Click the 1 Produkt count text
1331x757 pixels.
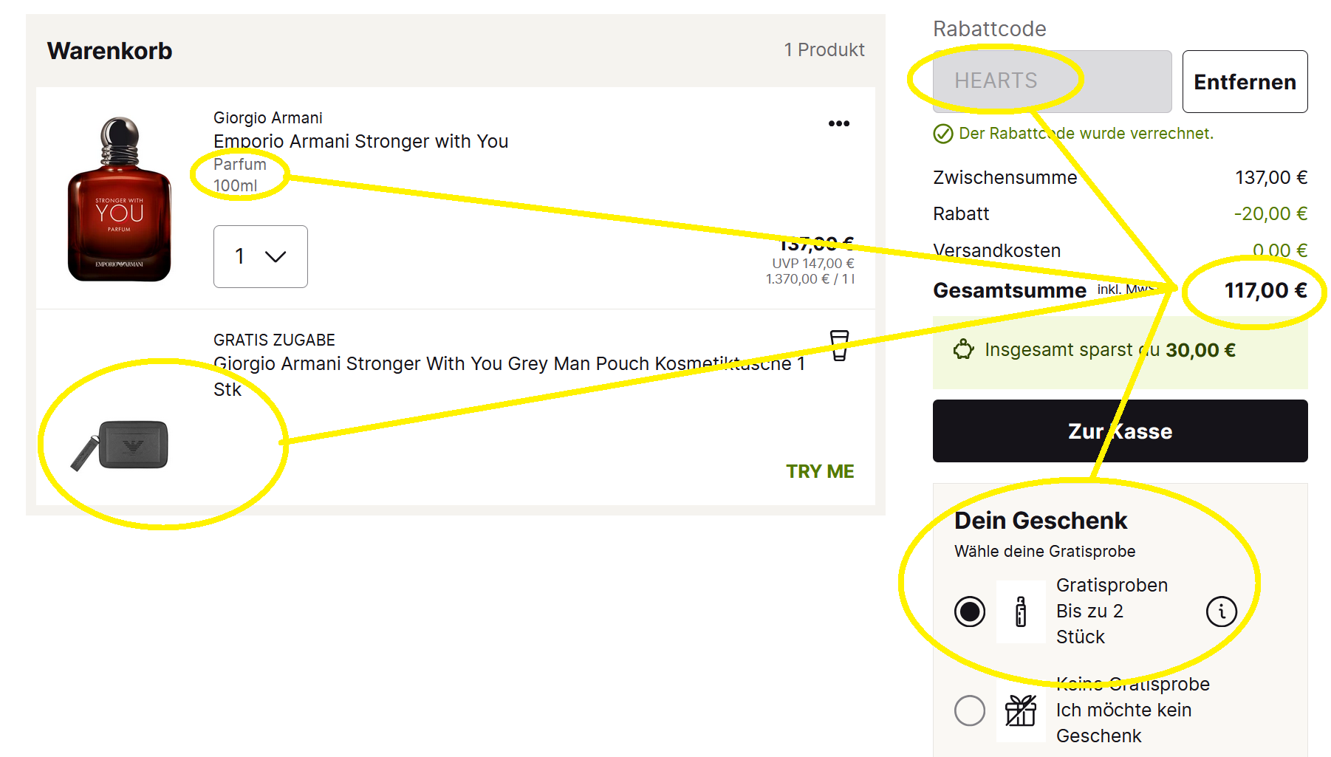click(824, 49)
